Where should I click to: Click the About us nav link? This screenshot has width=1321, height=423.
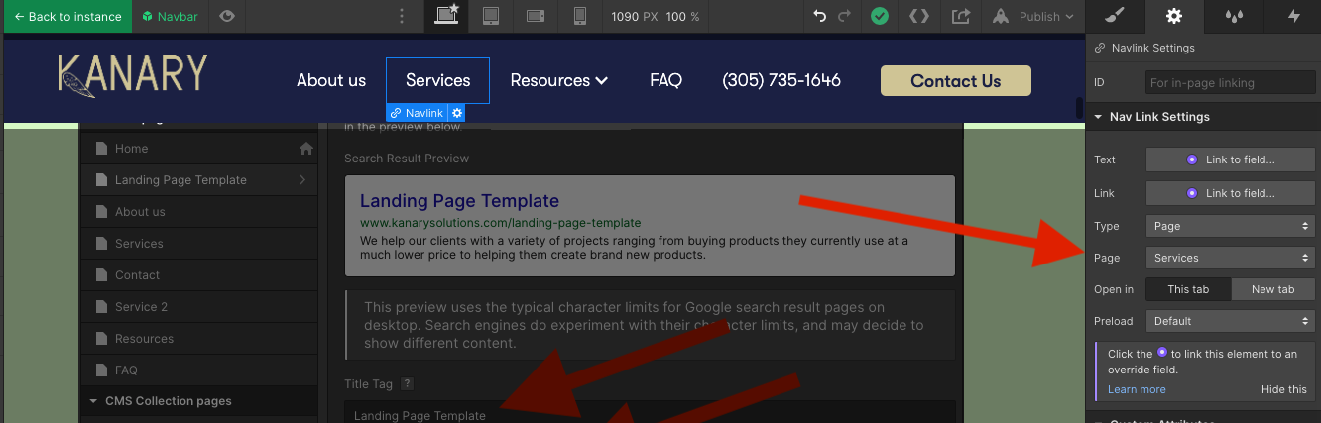click(331, 80)
